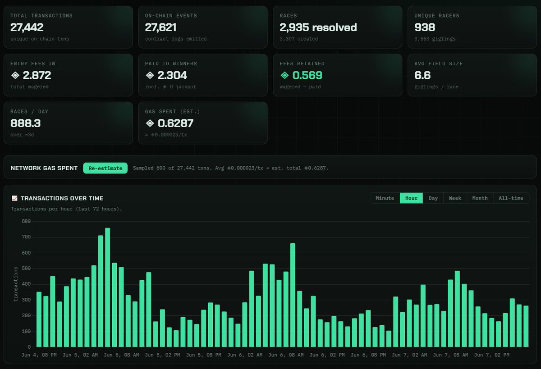This screenshot has height=369, width=541.
Task: Click the unique on-chain txns subtext
Action: [40, 39]
